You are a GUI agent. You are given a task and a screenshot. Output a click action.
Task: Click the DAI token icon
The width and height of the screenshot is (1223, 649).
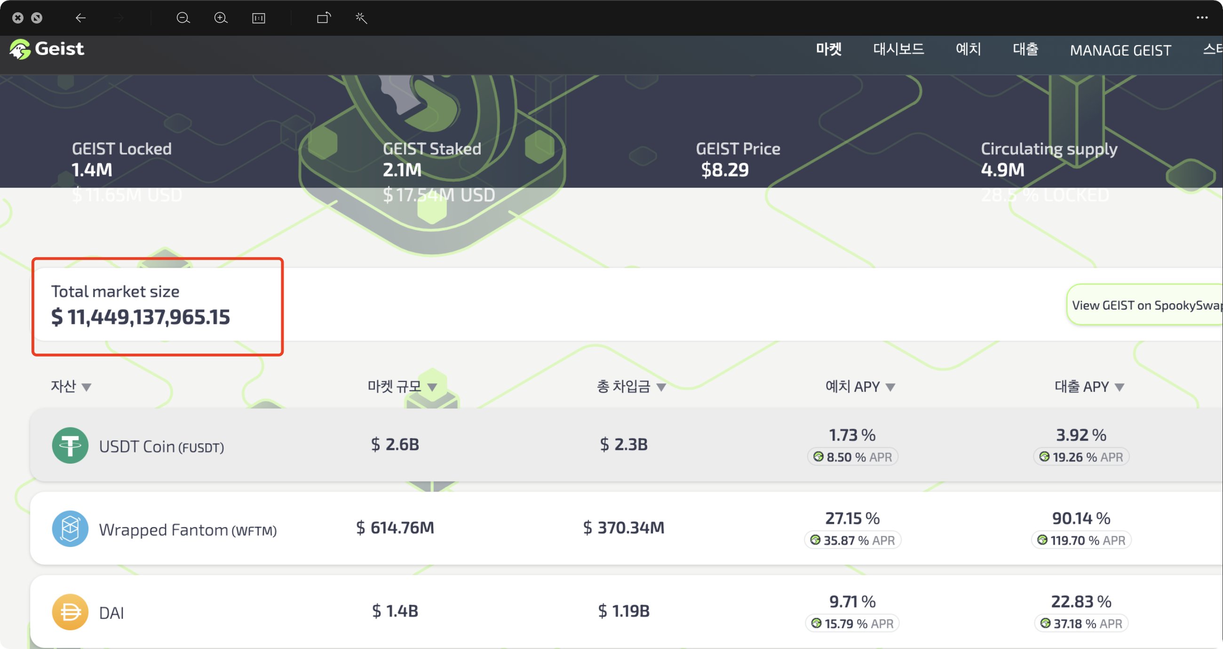[x=70, y=611]
